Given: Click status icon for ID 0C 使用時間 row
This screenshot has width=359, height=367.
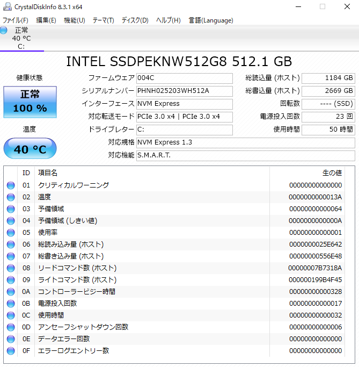Looking at the screenshot, I should click(x=11, y=315).
